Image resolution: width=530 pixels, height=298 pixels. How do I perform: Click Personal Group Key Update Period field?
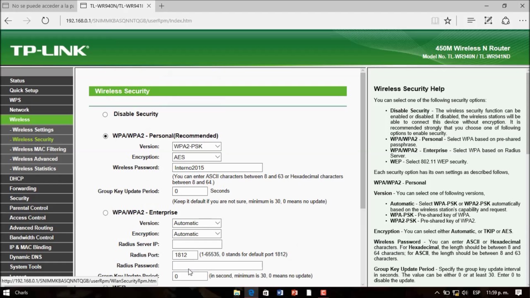[190, 191]
